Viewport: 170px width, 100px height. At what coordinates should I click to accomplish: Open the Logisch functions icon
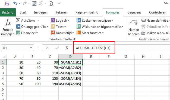click(53, 20)
